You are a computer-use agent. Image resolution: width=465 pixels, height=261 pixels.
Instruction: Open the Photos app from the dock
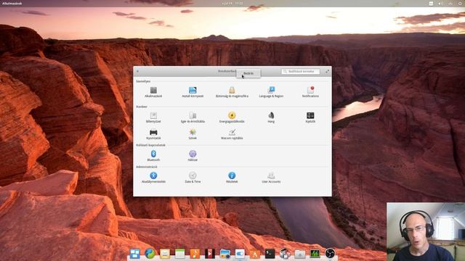pos(225,254)
